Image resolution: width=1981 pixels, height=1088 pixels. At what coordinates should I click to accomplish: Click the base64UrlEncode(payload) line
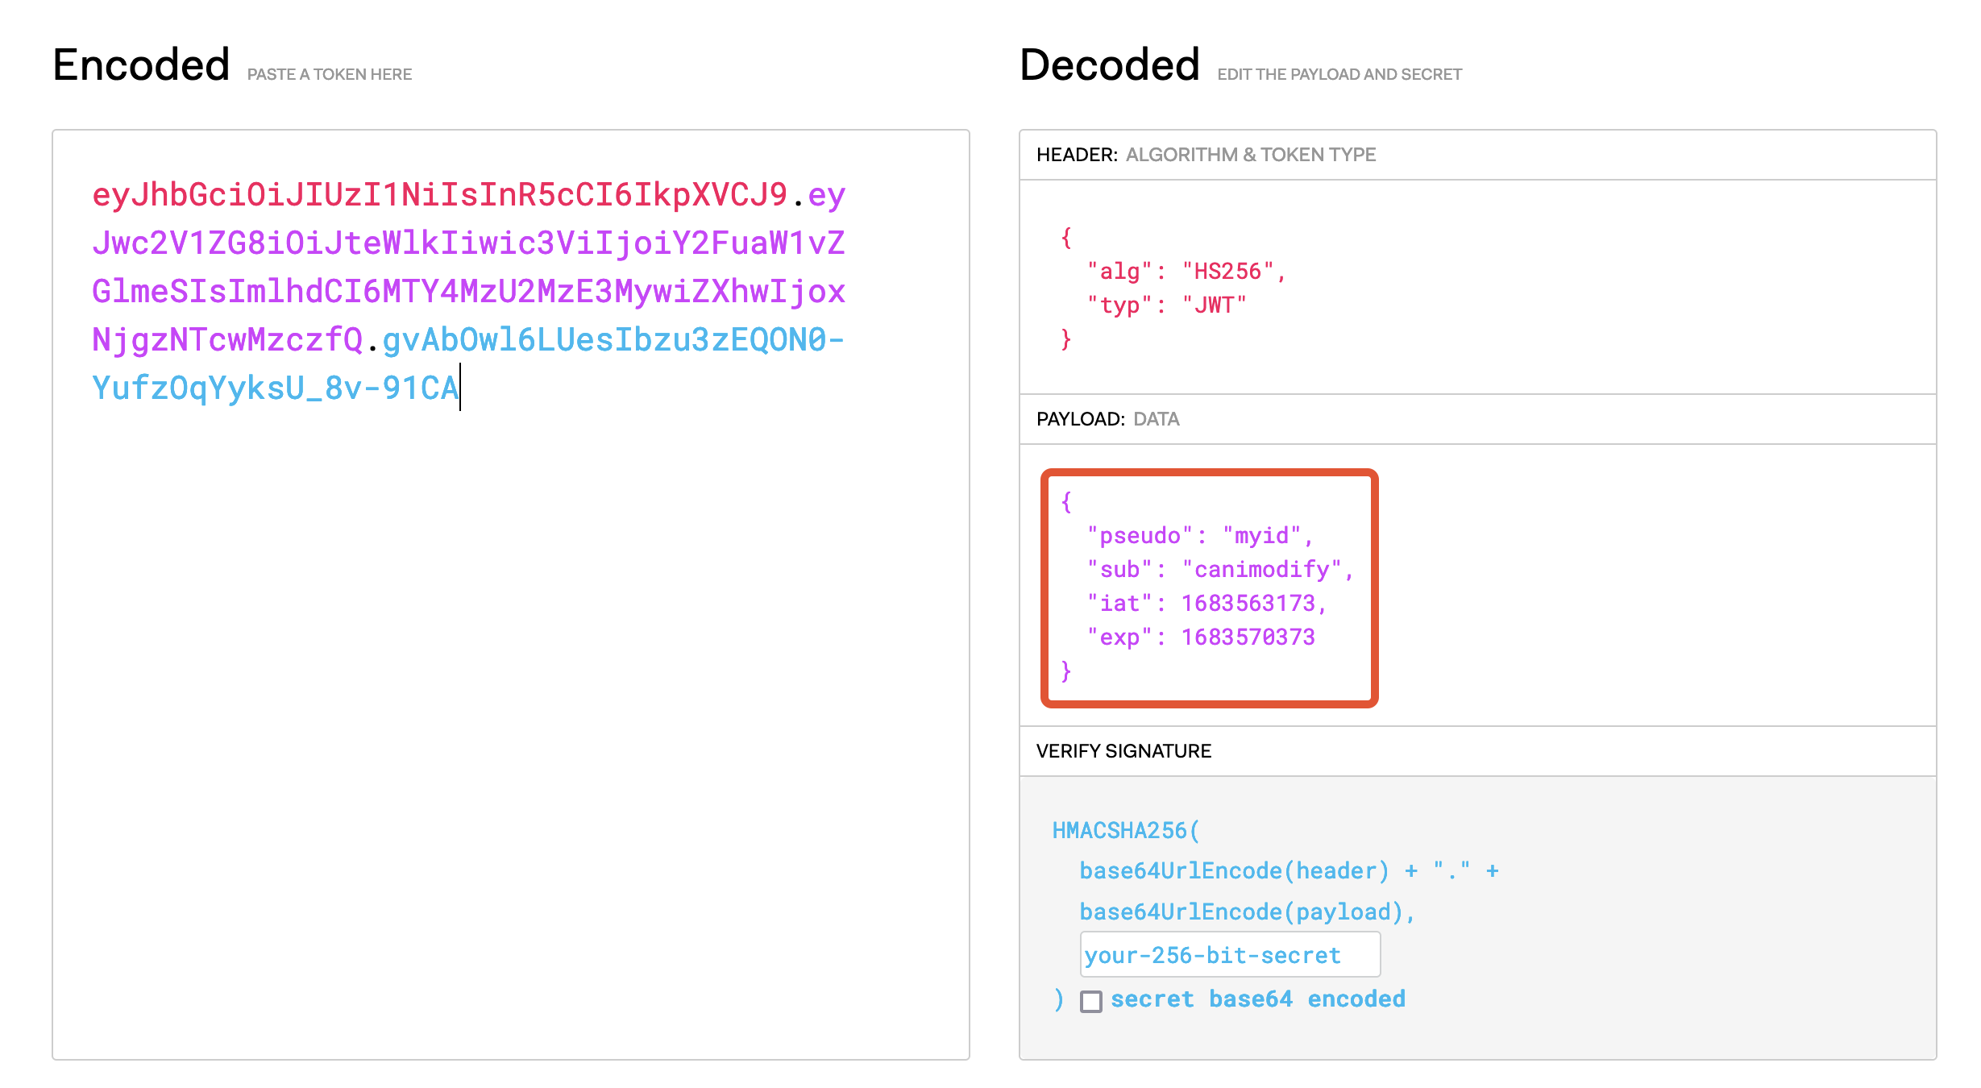[1248, 912]
